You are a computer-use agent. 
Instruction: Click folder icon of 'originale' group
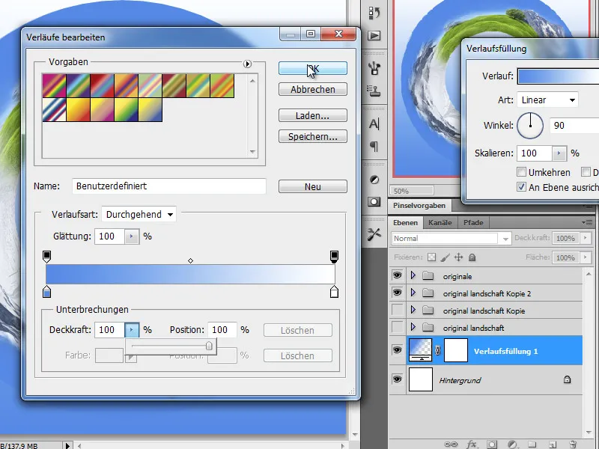[428, 275]
